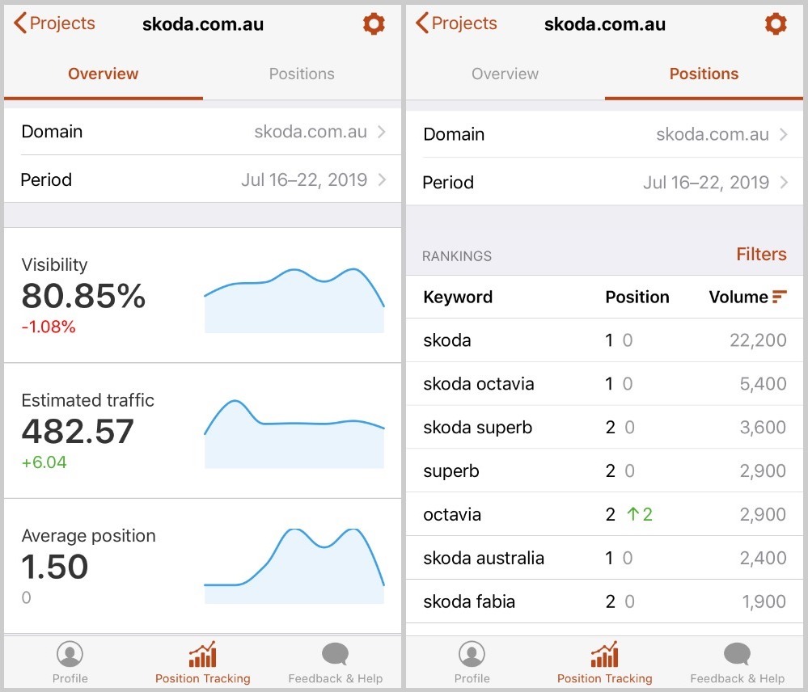Image resolution: width=808 pixels, height=692 pixels.
Task: Select the 'skoda octavia' keyword row
Action: coord(604,384)
